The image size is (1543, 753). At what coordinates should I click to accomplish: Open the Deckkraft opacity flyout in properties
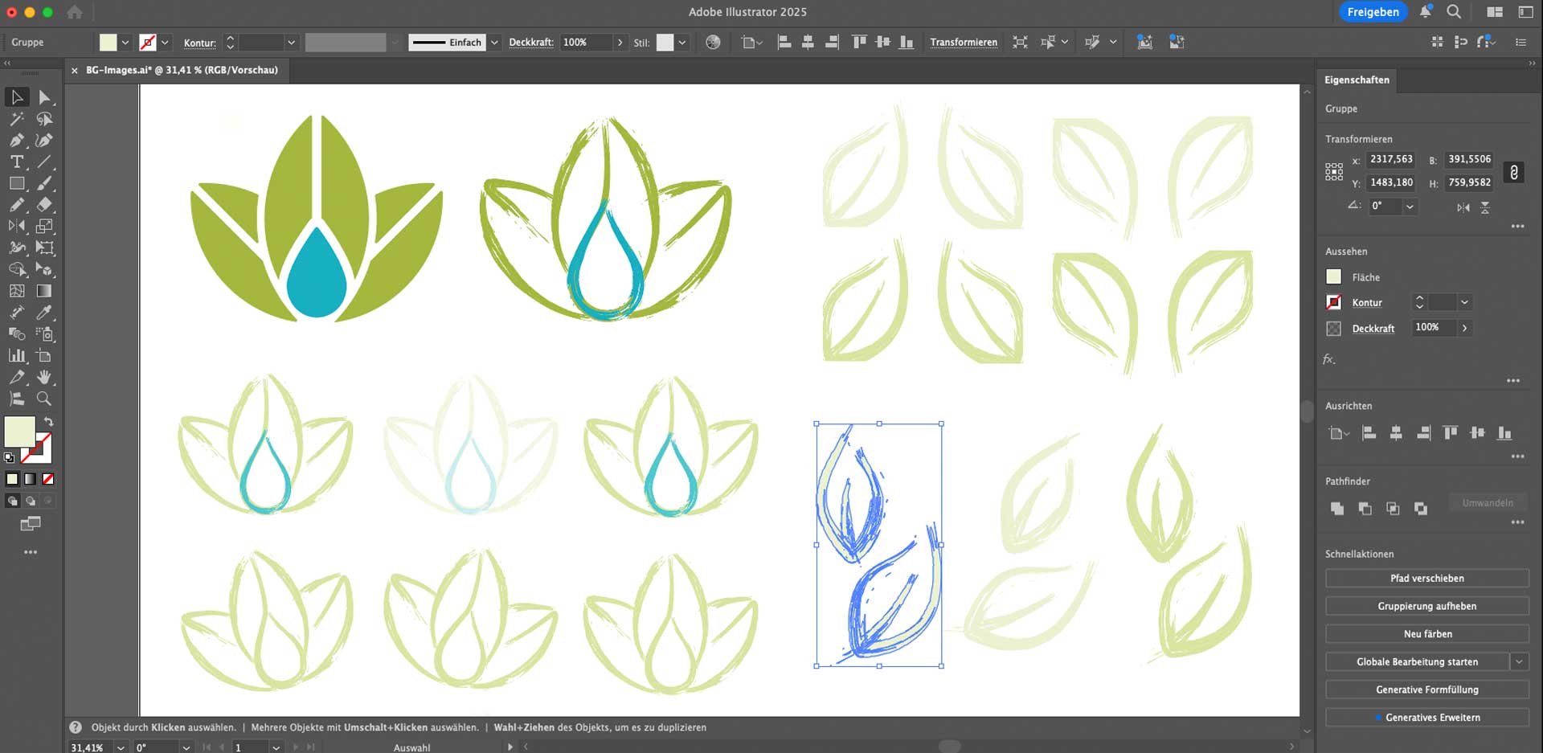tap(1464, 328)
